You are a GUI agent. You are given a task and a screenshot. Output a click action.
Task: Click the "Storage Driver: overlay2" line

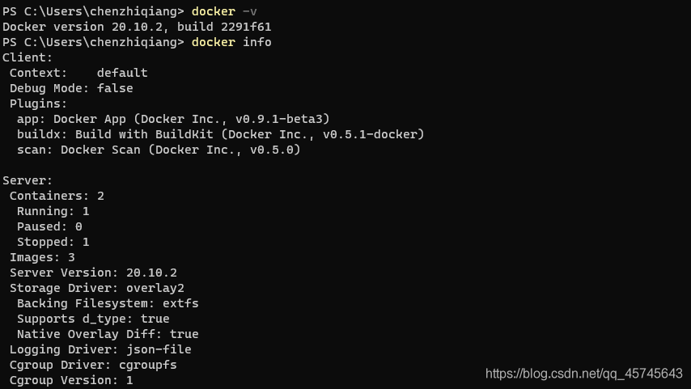click(97, 288)
